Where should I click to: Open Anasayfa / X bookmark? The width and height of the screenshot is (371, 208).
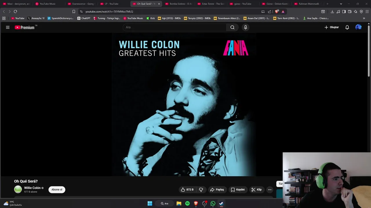(x=36, y=18)
